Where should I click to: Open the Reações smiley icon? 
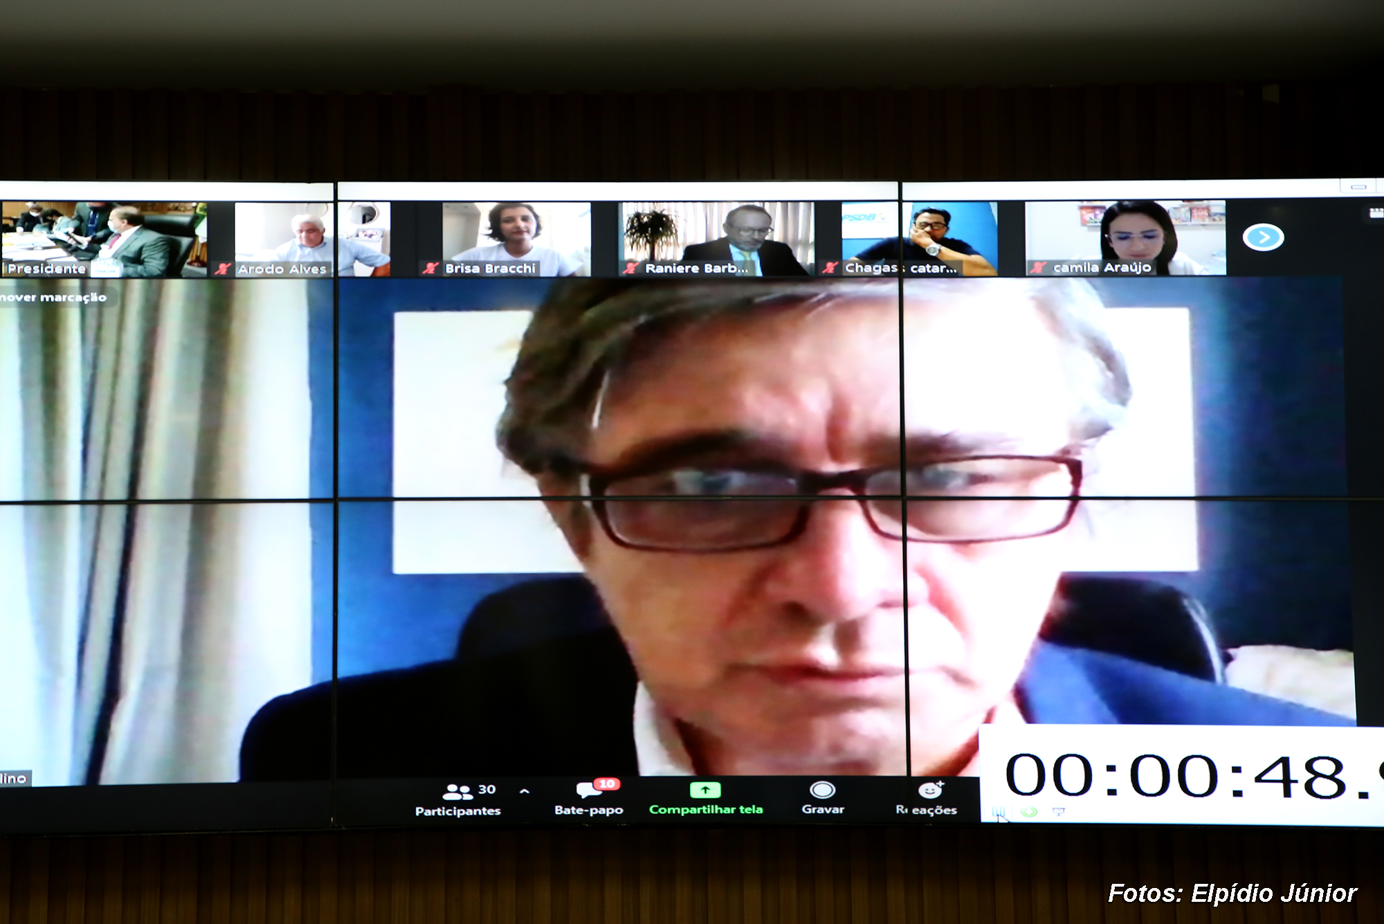coord(929,790)
